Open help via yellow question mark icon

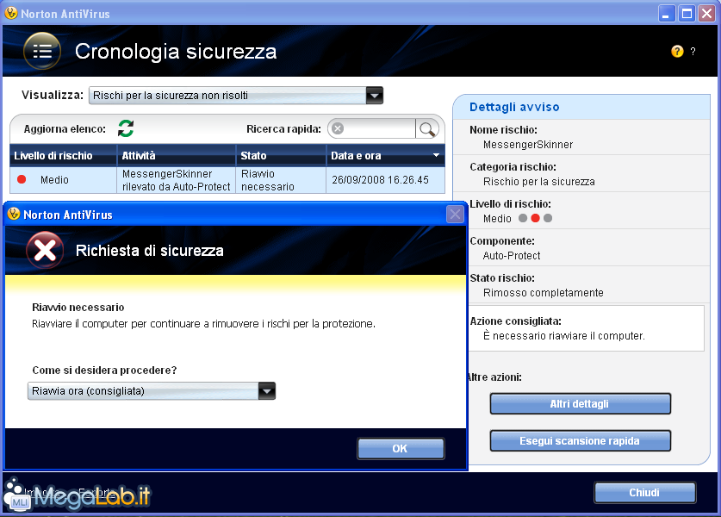pyautogui.click(x=677, y=51)
